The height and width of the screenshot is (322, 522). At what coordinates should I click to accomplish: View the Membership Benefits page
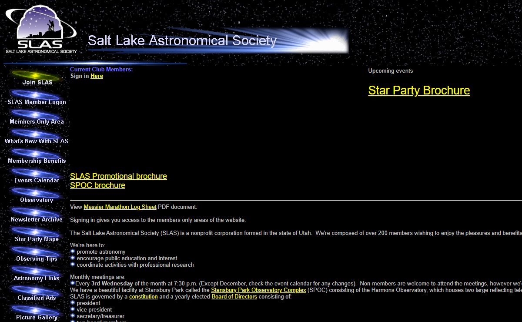[37, 156]
